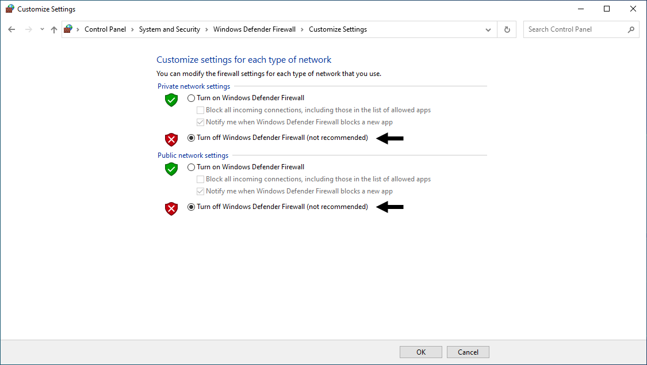Open the address bar history dropdown
This screenshot has height=365, width=647.
(x=488, y=30)
